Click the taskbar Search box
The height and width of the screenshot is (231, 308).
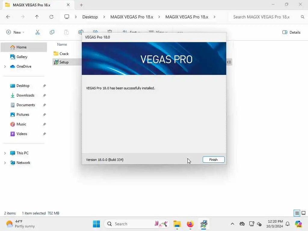(x=137, y=224)
